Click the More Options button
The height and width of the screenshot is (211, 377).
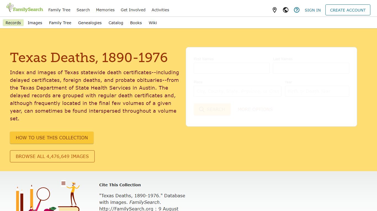255,109
